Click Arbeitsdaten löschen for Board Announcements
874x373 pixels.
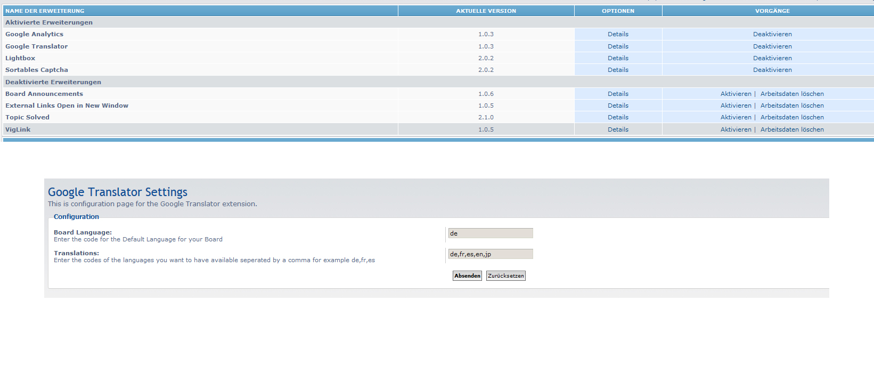click(792, 94)
